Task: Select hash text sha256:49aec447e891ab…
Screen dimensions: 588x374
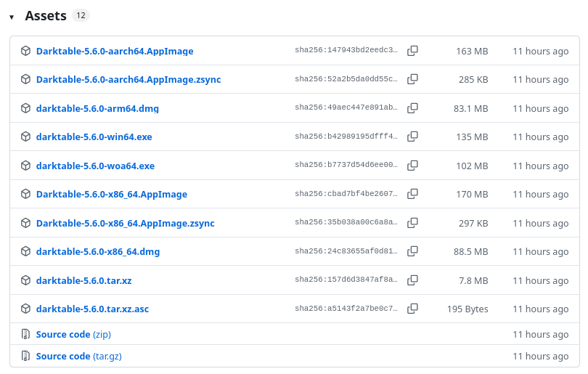Action: click(346, 107)
